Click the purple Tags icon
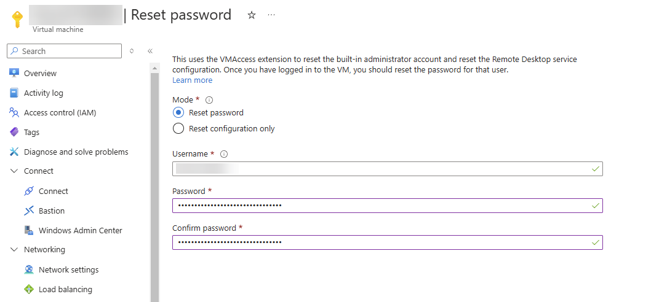 [x=15, y=132]
